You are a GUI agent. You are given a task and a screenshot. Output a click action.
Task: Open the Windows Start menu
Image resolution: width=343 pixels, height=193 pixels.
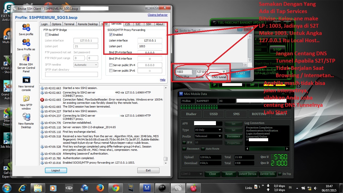click(6, 187)
